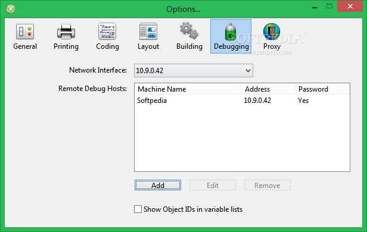Open the General options pane
Viewport: 367px width, 232px height.
(25, 36)
